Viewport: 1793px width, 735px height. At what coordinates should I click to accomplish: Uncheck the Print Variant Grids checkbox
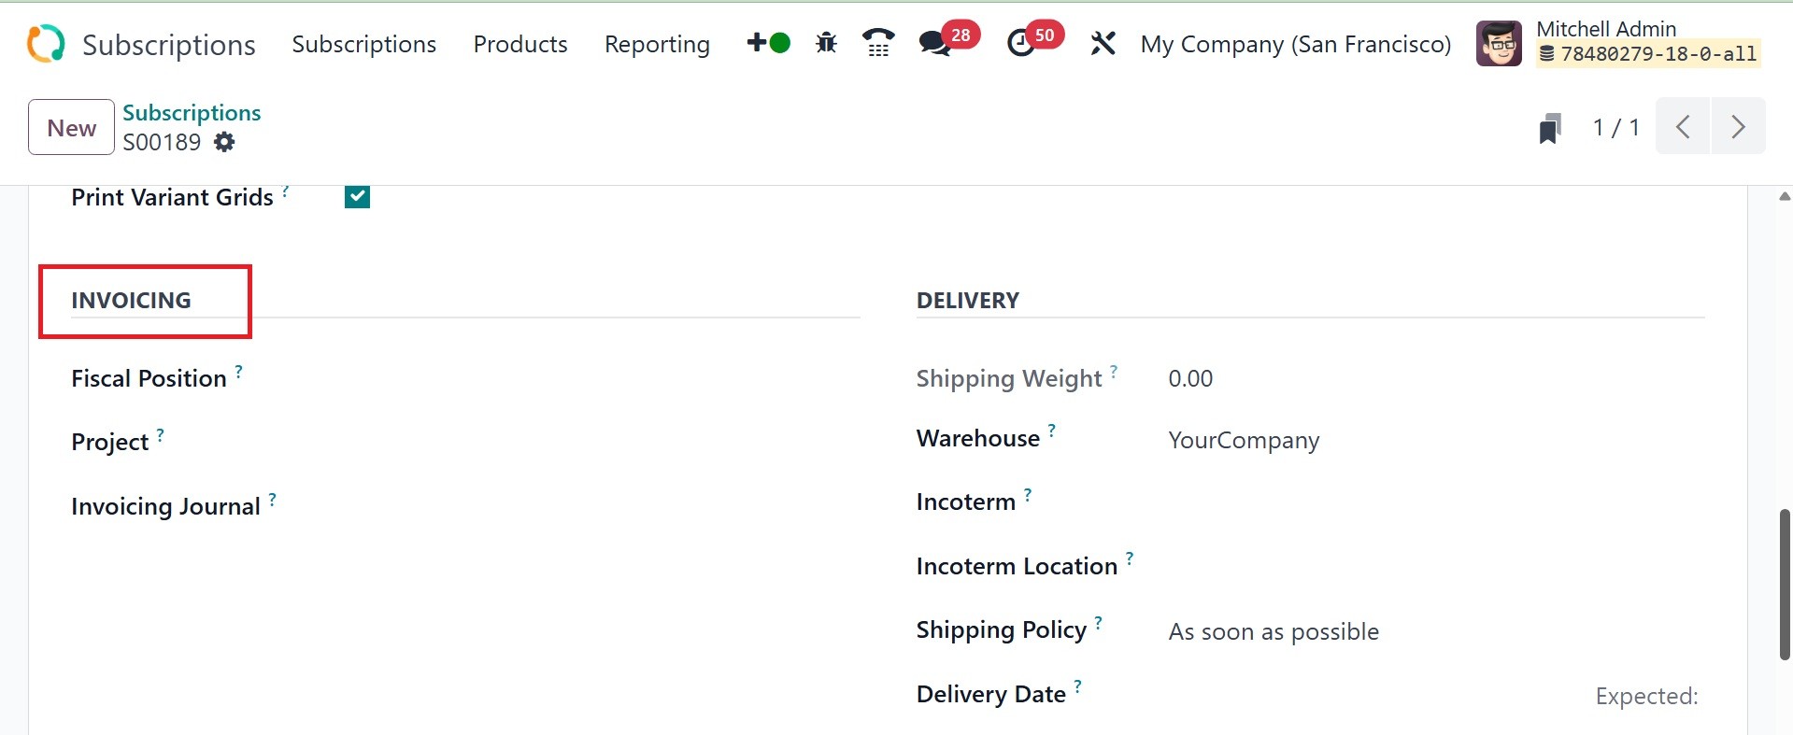(357, 197)
